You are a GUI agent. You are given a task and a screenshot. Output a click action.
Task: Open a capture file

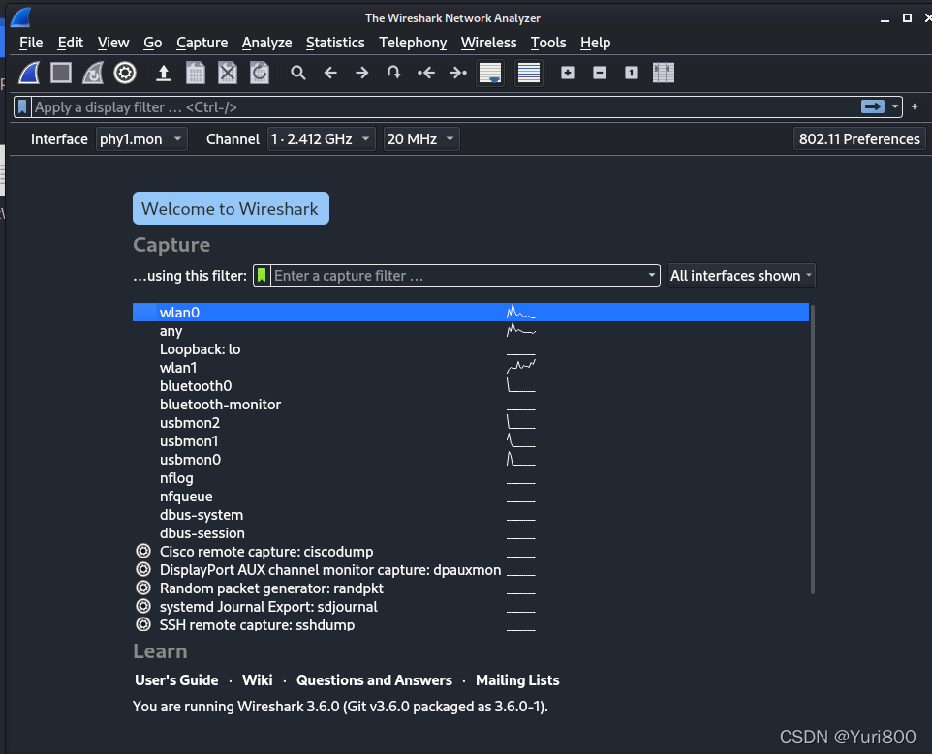164,73
